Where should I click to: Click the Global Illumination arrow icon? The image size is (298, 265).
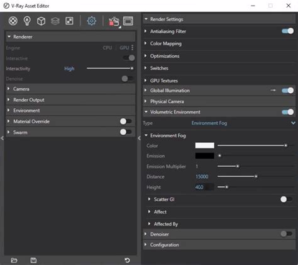click(x=273, y=91)
